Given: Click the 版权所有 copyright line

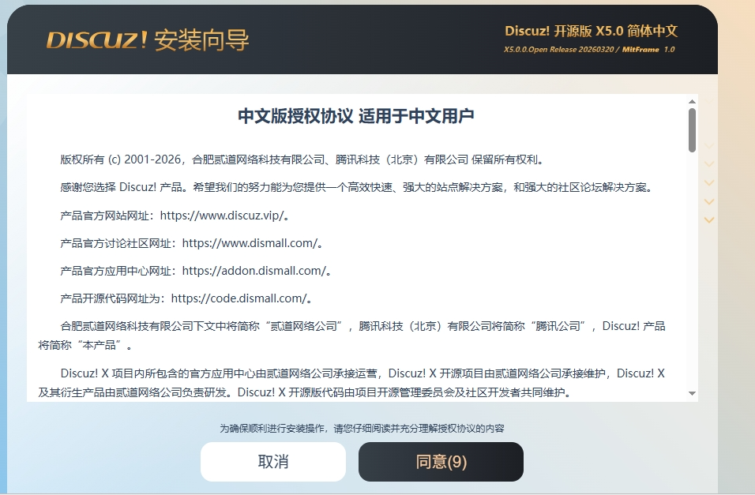Looking at the screenshot, I should (302, 159).
